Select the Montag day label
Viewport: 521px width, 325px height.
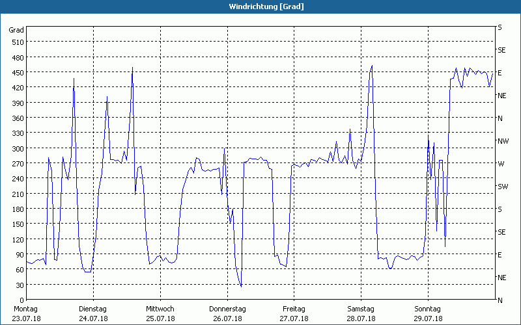coord(26,309)
